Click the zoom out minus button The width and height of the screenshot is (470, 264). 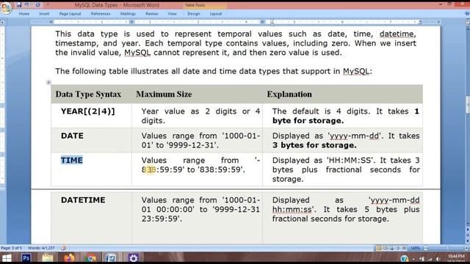click(426, 248)
